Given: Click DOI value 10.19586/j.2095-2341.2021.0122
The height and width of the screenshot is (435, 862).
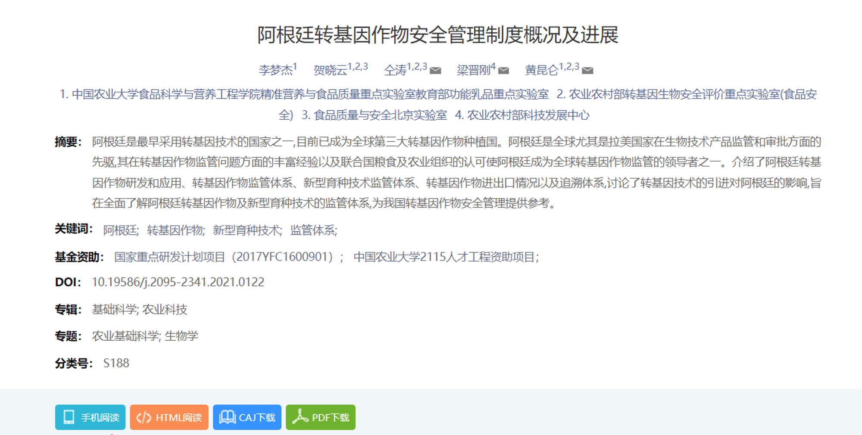Looking at the screenshot, I should click(178, 282).
